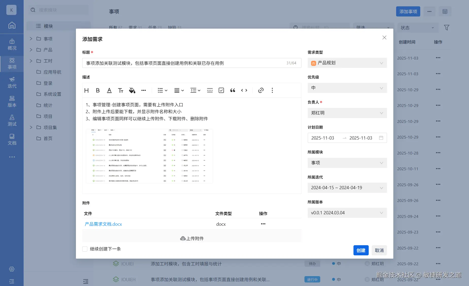Insert a hyperlink in the description
The width and height of the screenshot is (469, 286).
coord(261,90)
